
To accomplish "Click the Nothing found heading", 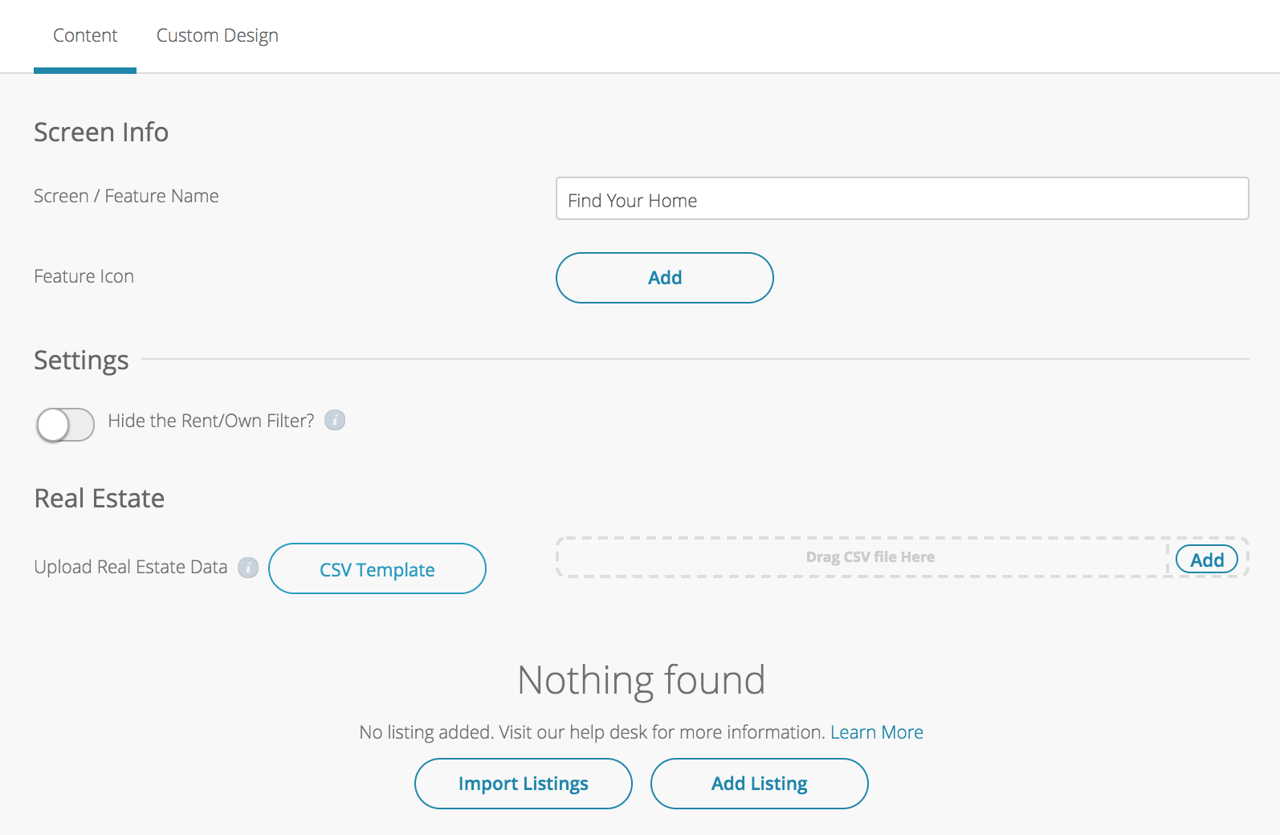I will (x=642, y=680).
